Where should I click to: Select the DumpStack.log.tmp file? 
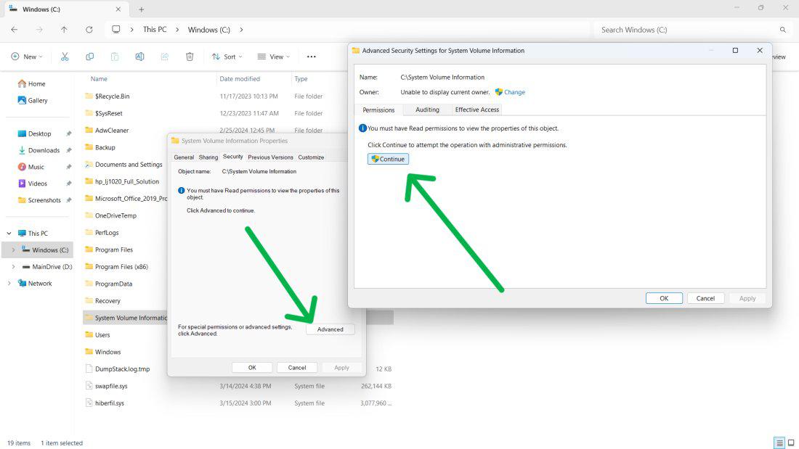pos(122,369)
